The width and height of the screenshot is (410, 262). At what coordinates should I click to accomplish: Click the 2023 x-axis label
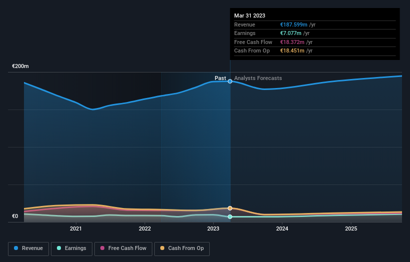(x=213, y=228)
